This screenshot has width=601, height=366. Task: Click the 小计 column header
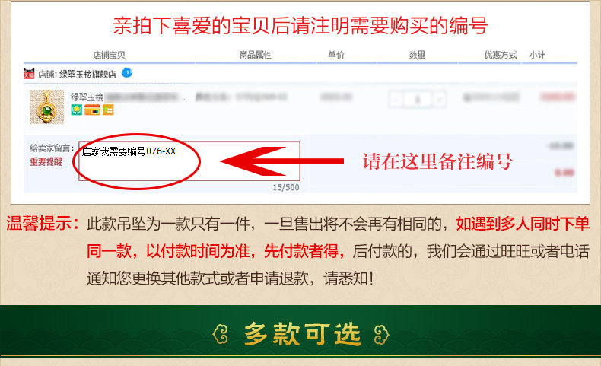(x=537, y=56)
